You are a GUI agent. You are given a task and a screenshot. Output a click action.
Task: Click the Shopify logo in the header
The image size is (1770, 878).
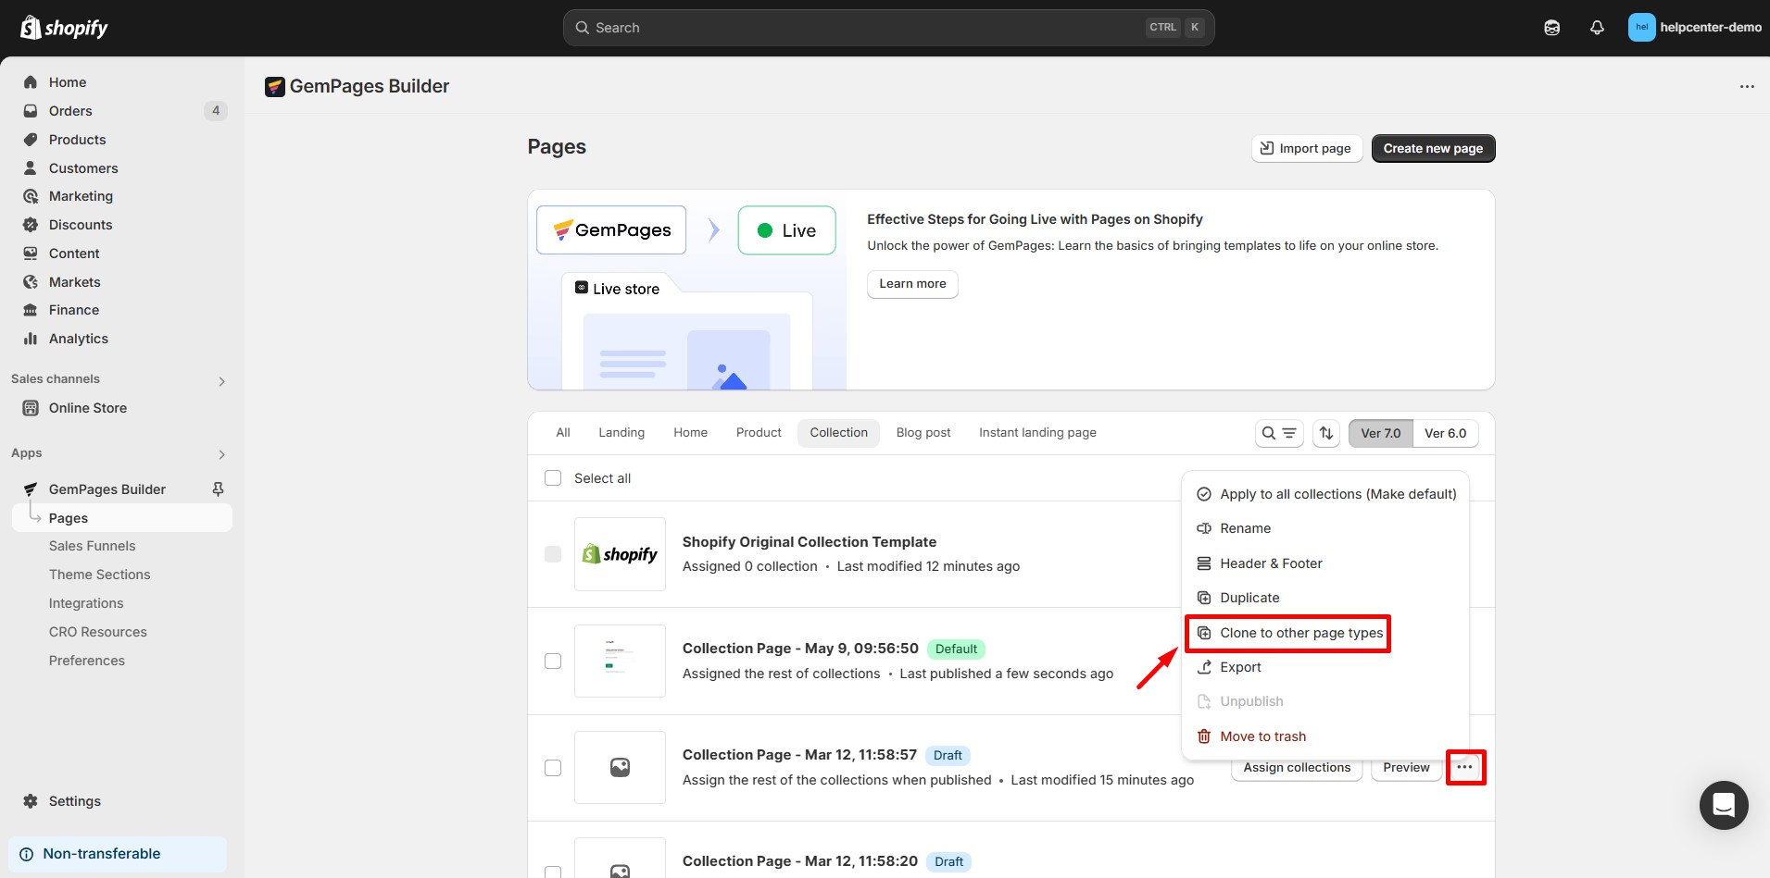point(63,27)
